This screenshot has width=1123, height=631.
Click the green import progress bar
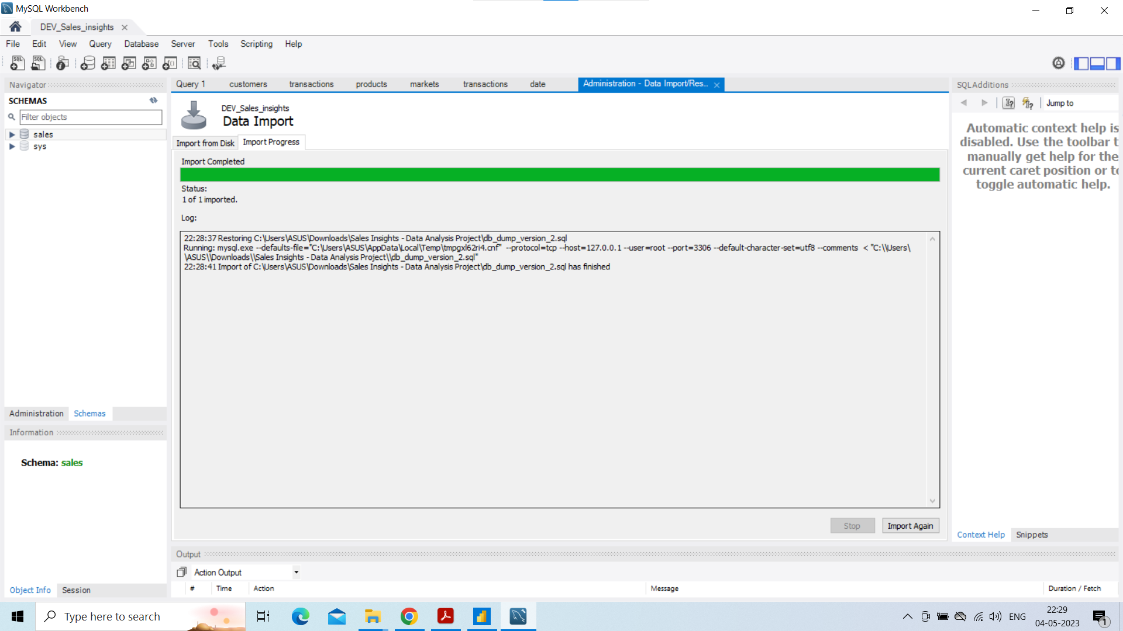[560, 174]
